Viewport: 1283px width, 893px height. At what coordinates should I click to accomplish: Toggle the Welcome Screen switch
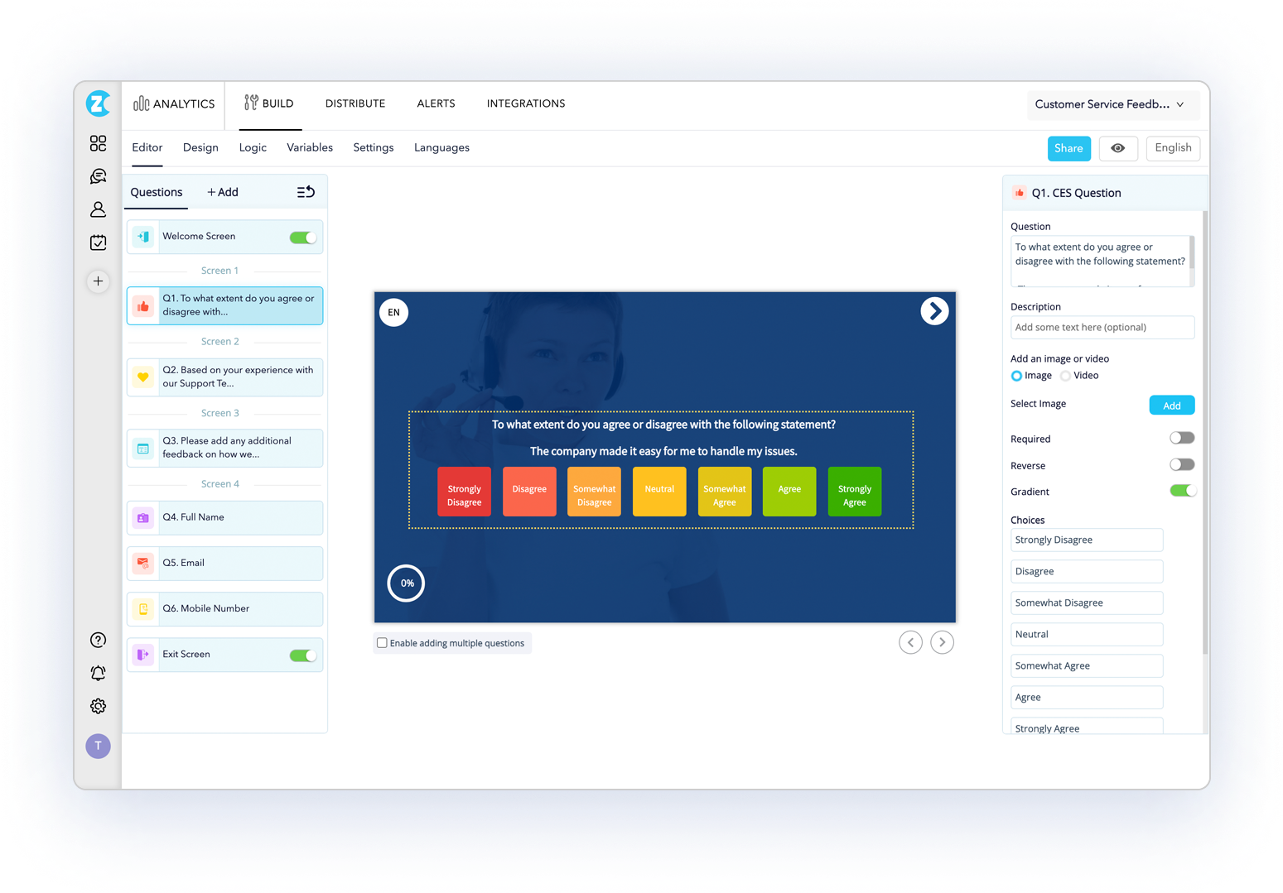pos(302,238)
